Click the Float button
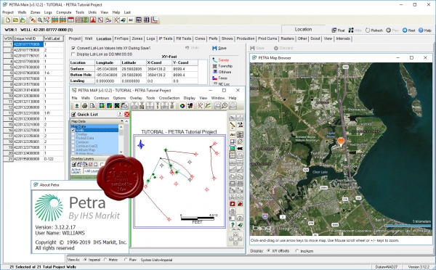 pos(338,30)
